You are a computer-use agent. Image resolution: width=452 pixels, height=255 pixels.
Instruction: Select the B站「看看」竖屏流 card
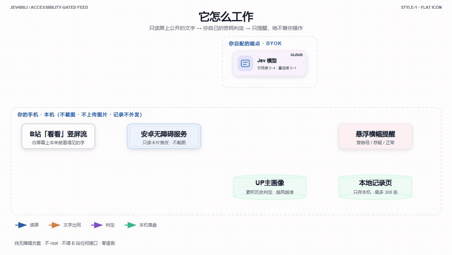click(x=58, y=136)
